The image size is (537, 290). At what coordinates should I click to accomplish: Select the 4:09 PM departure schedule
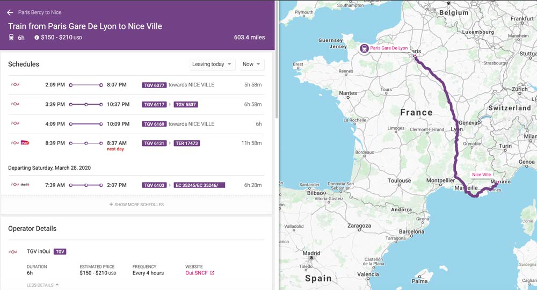pos(136,124)
